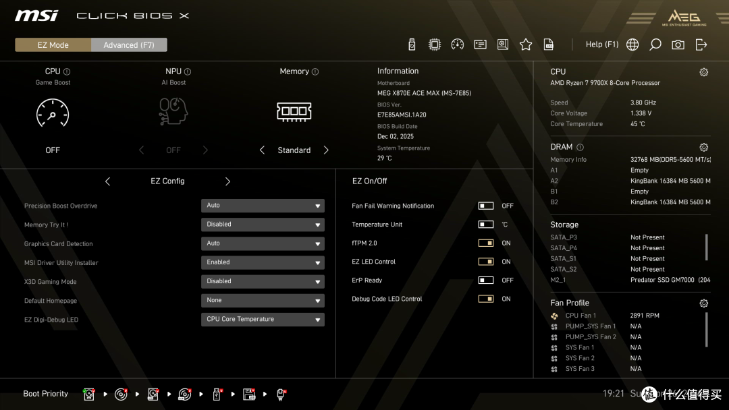Click the info icon next to CPU heading

[x=67, y=71]
